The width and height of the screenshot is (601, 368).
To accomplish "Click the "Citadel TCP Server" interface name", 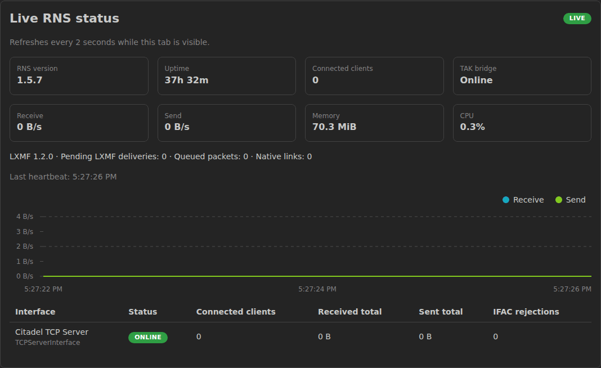I will click(x=52, y=332).
